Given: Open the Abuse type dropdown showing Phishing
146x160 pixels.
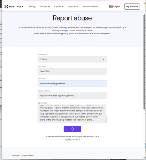Looking at the screenshot, I should pos(72,59).
